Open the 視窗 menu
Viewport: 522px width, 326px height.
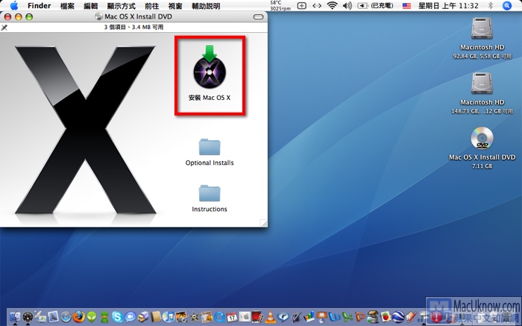(x=175, y=6)
